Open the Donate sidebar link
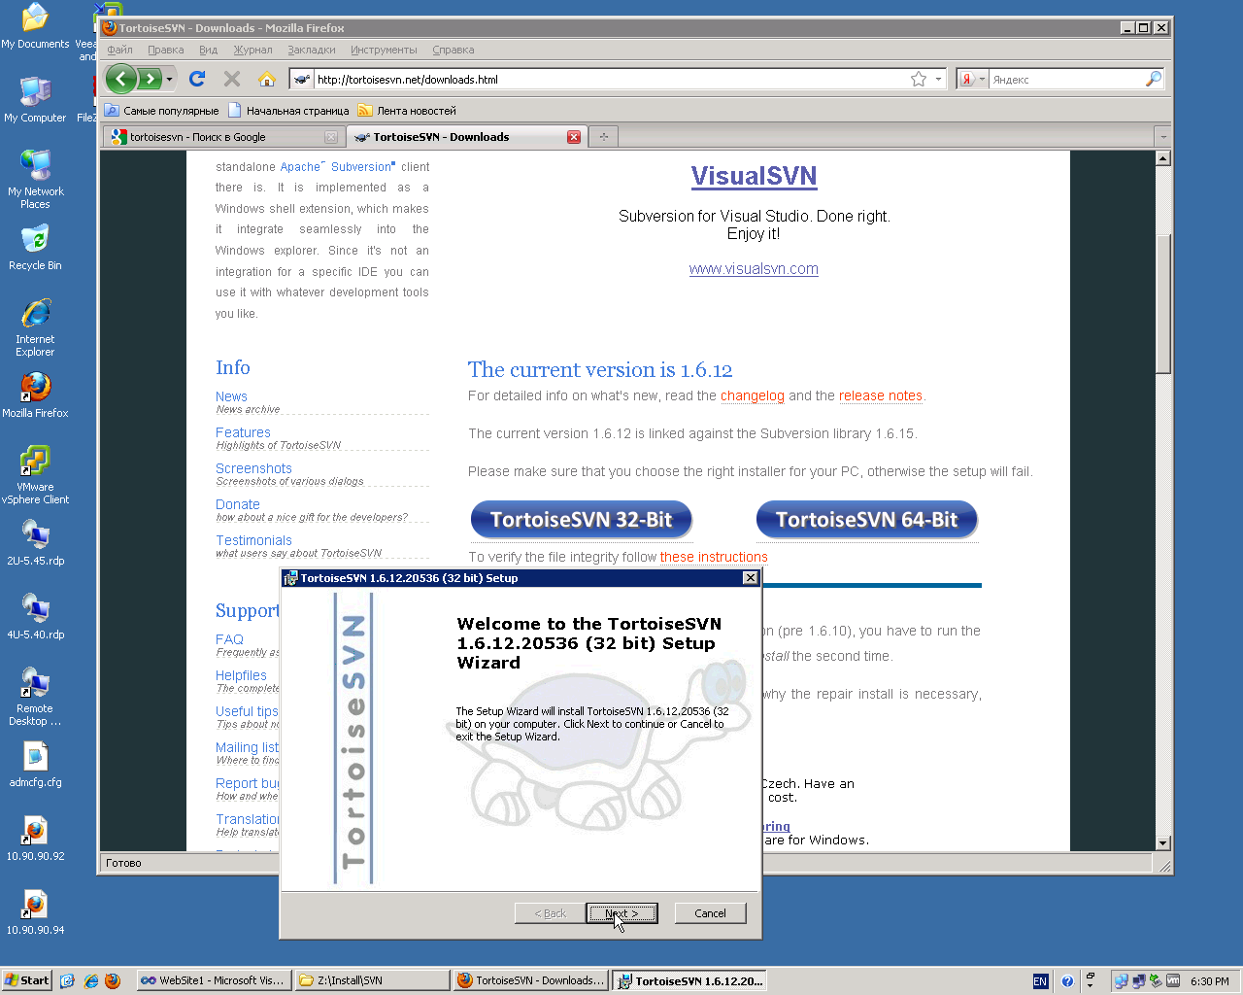 click(238, 504)
